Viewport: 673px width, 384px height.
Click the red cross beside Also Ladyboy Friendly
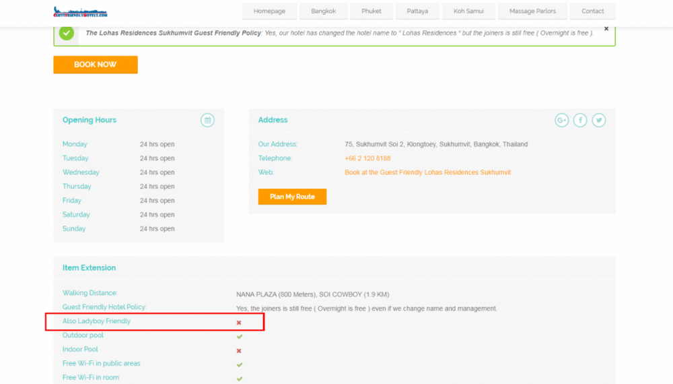point(239,323)
